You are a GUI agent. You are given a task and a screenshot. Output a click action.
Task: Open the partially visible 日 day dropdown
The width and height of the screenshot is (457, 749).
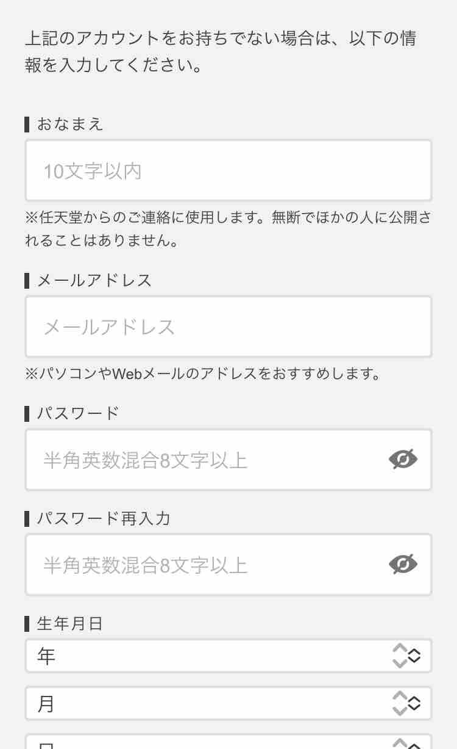pos(207,744)
